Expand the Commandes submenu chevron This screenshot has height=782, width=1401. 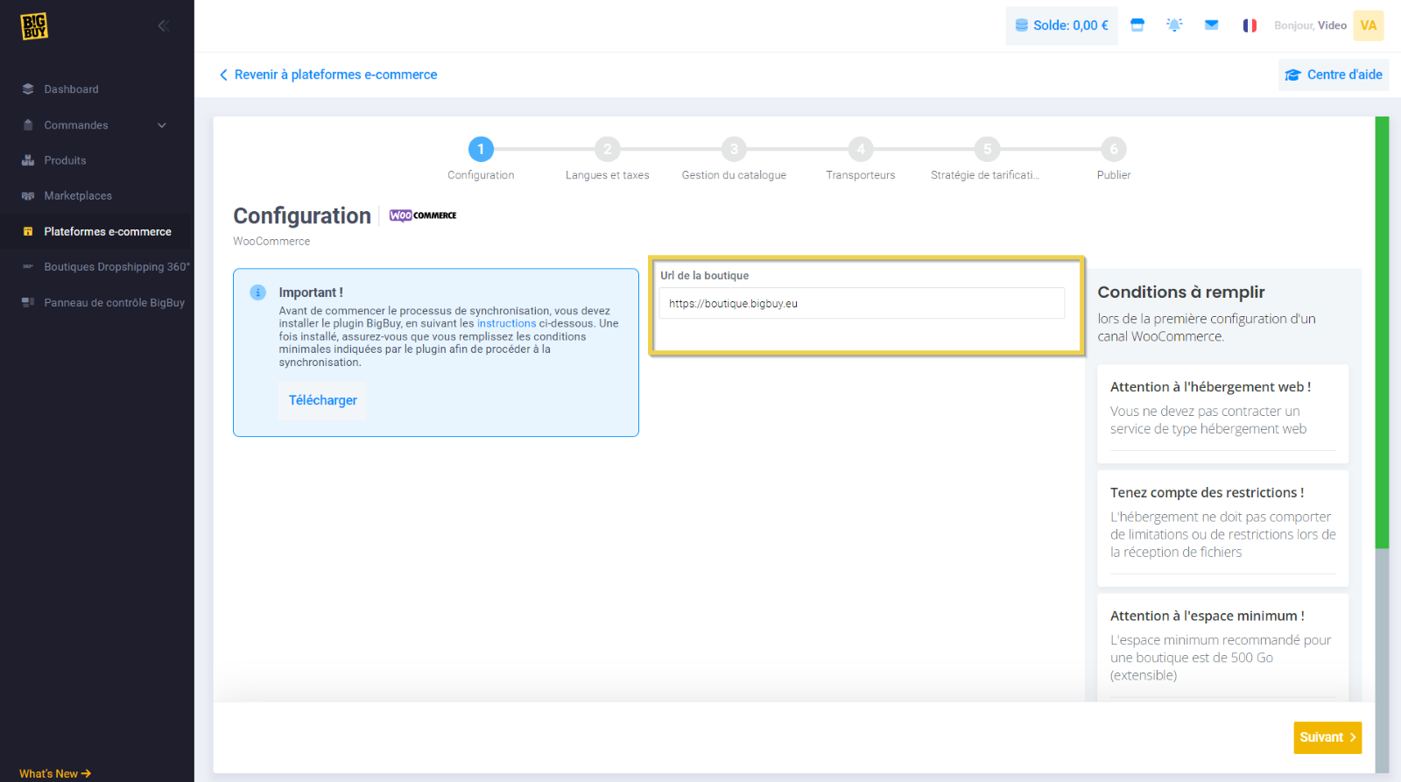pos(162,125)
